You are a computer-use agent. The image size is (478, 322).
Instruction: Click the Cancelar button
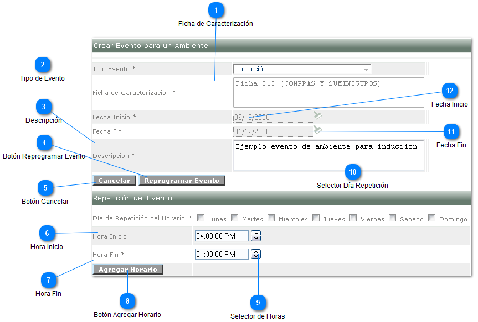click(115, 181)
